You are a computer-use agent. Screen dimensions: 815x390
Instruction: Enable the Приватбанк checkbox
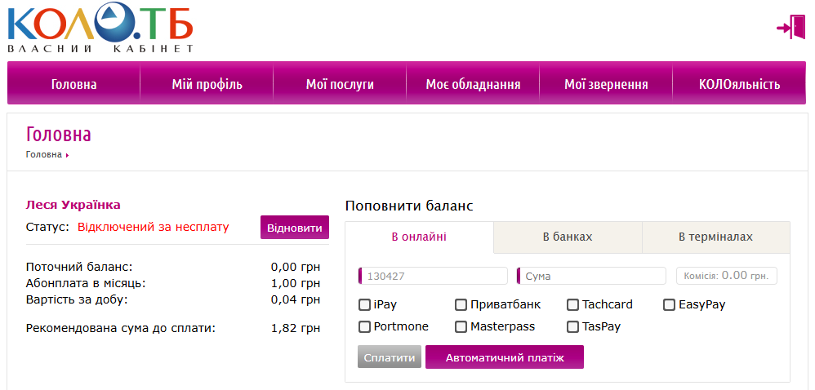pos(461,305)
